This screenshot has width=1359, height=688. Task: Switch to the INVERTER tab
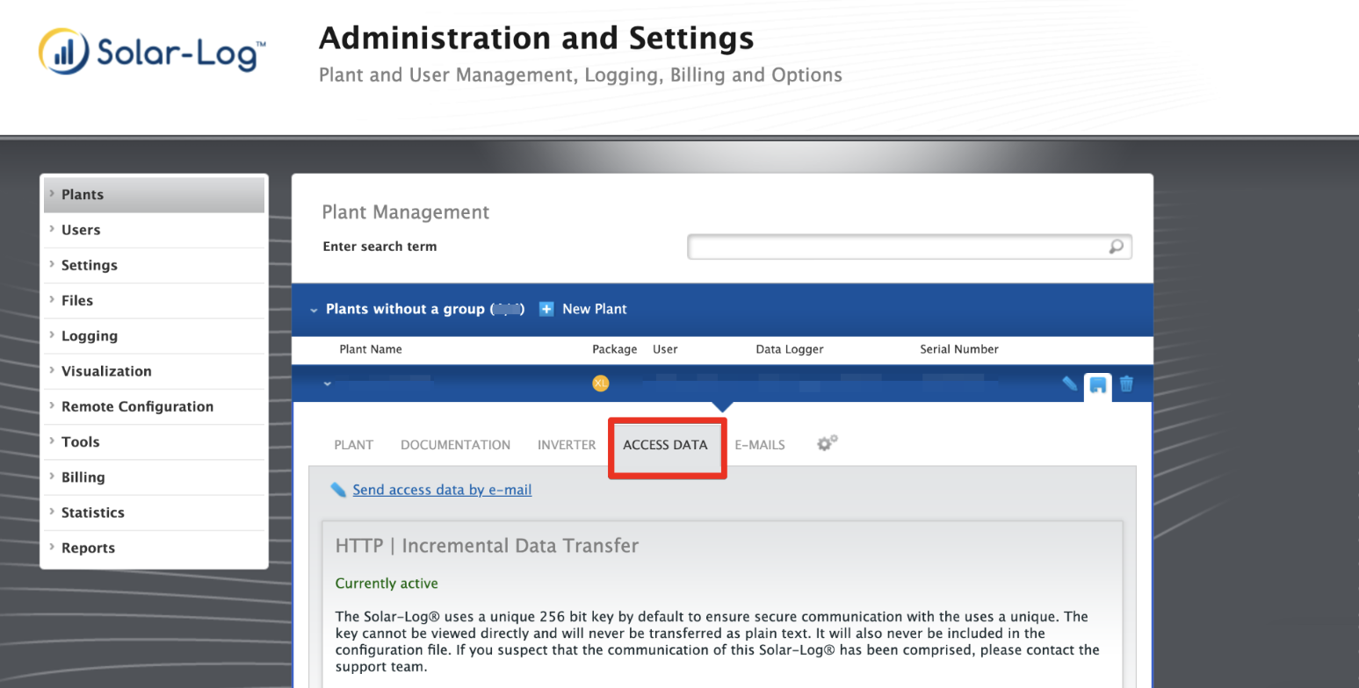coord(567,445)
